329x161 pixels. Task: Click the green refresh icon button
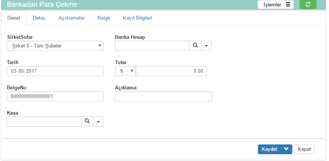click(x=308, y=5)
